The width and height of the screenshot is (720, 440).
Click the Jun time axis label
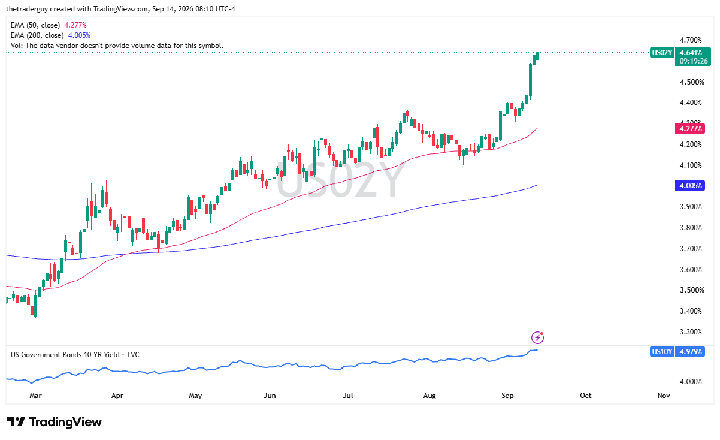(270, 396)
